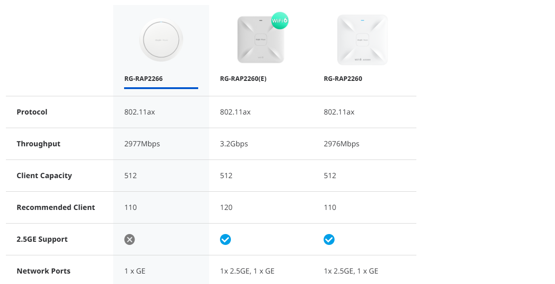Click the Throughput row label
The width and height of the screenshot is (555, 284).
(x=39, y=144)
